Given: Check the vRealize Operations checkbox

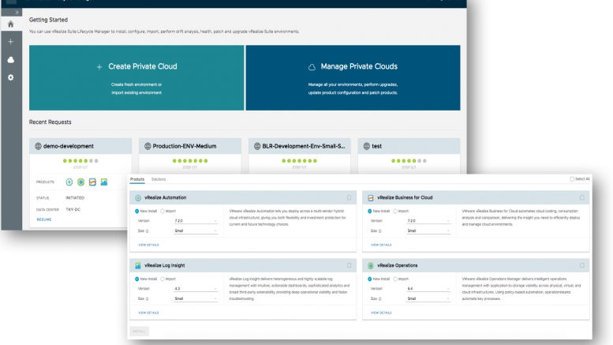Looking at the screenshot, I should (581, 265).
